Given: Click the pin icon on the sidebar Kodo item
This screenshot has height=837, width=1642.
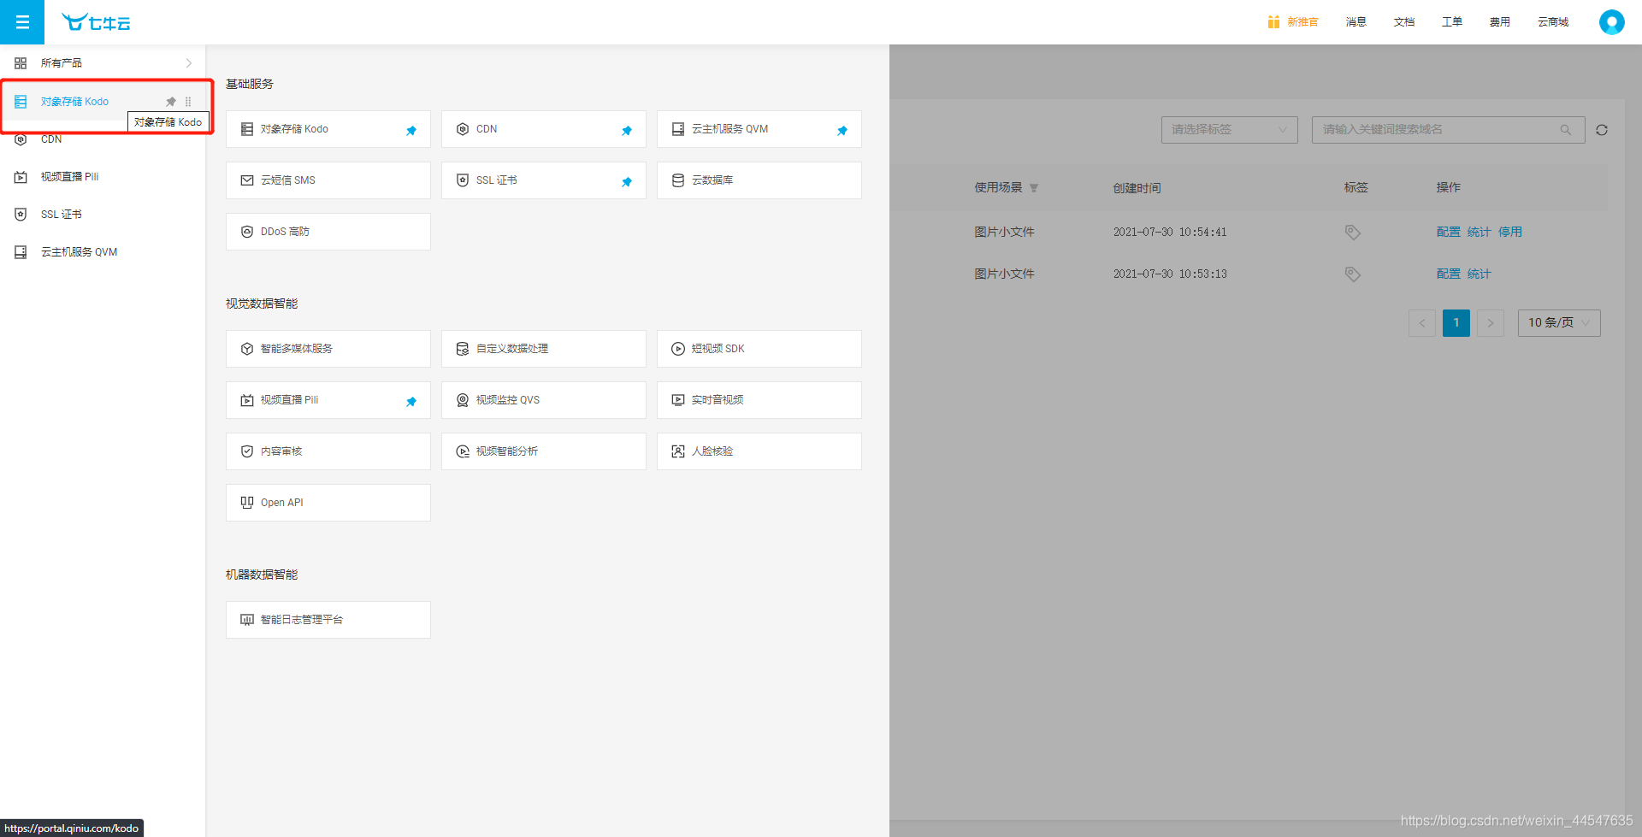Looking at the screenshot, I should [x=171, y=102].
